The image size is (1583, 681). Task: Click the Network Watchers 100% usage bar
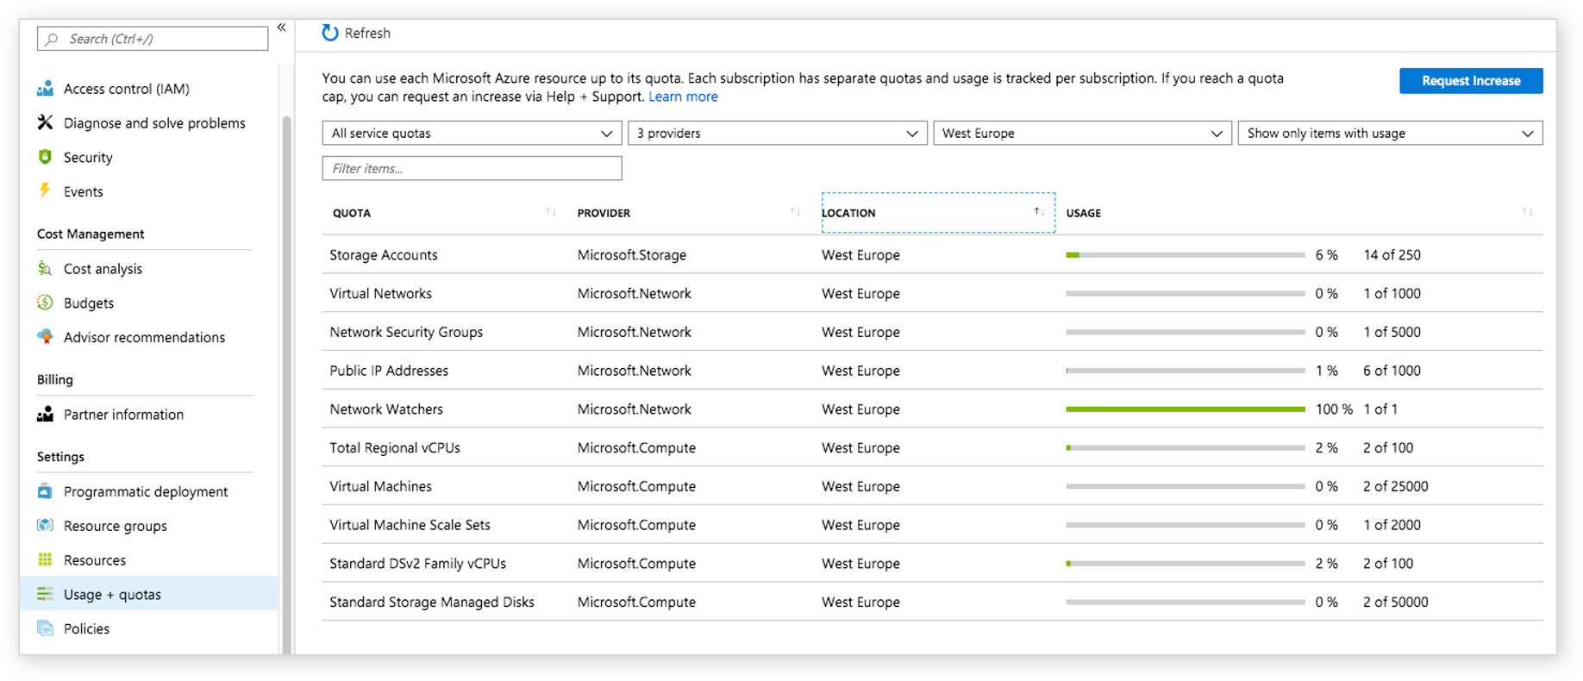(1185, 409)
